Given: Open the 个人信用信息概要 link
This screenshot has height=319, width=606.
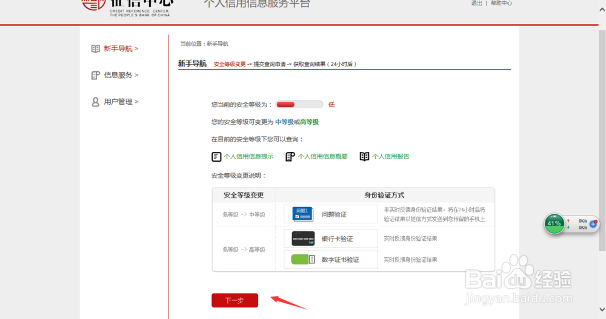Looking at the screenshot, I should click(x=323, y=156).
